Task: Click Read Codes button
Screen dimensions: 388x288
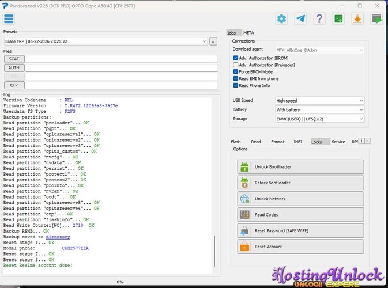Action: (x=300, y=215)
